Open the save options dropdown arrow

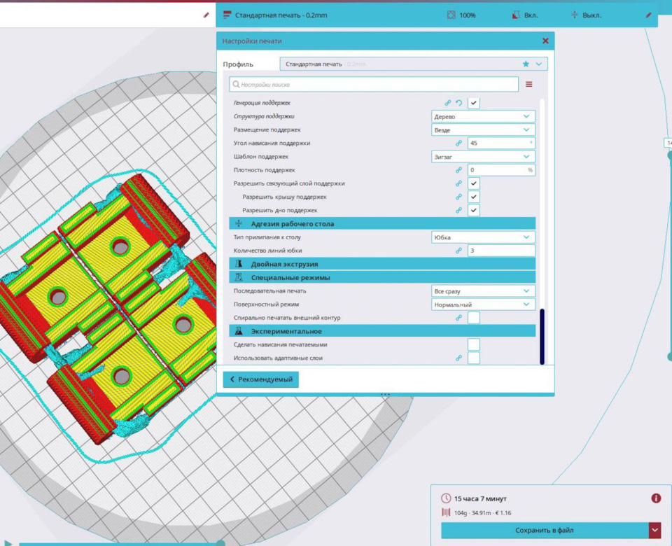tap(655, 530)
